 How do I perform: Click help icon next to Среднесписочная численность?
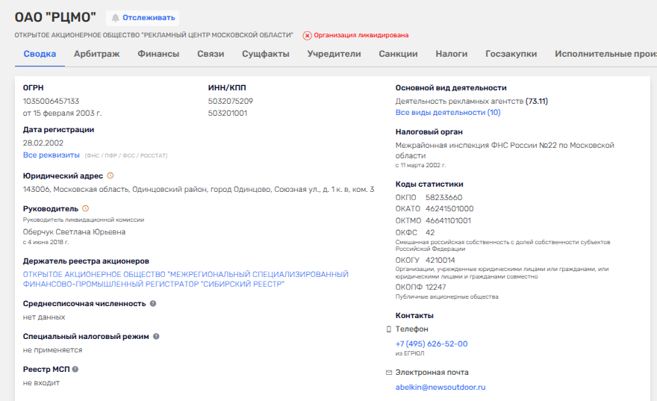click(153, 304)
